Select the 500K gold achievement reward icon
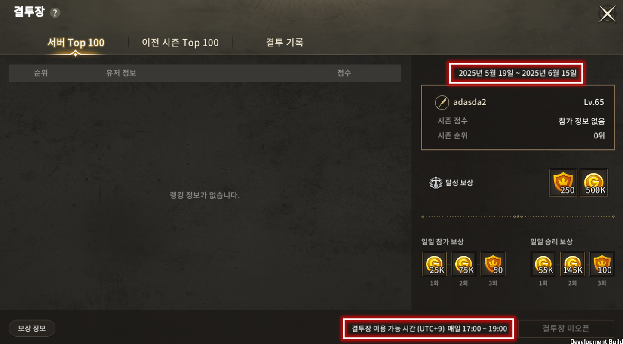This screenshot has width=623, height=344. pyautogui.click(x=594, y=183)
